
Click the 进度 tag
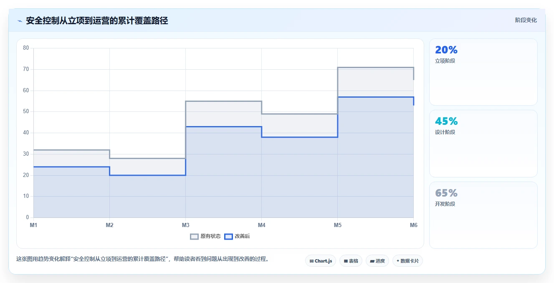tap(377, 261)
